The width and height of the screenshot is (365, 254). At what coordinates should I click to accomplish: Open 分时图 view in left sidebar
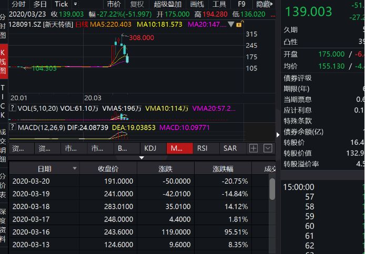[4, 26]
